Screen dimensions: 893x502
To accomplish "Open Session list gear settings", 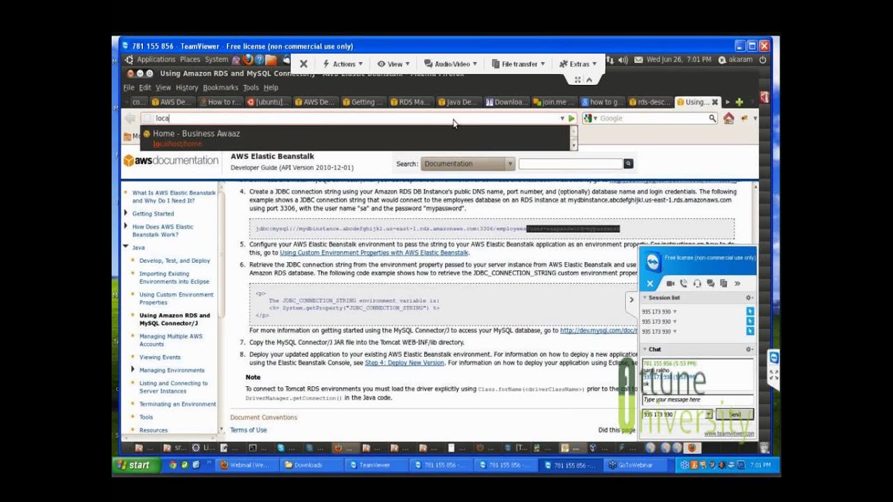I will (749, 298).
